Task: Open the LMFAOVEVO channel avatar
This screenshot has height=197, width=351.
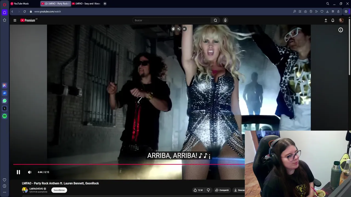Action: [x=25, y=190]
